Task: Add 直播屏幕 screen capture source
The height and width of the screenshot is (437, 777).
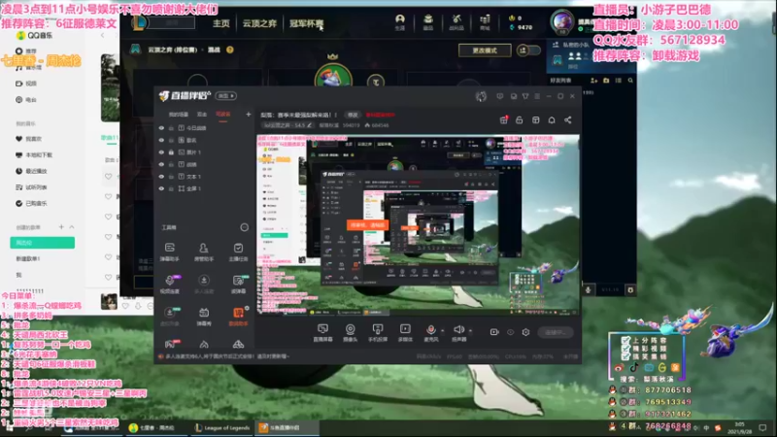Action: (x=322, y=333)
